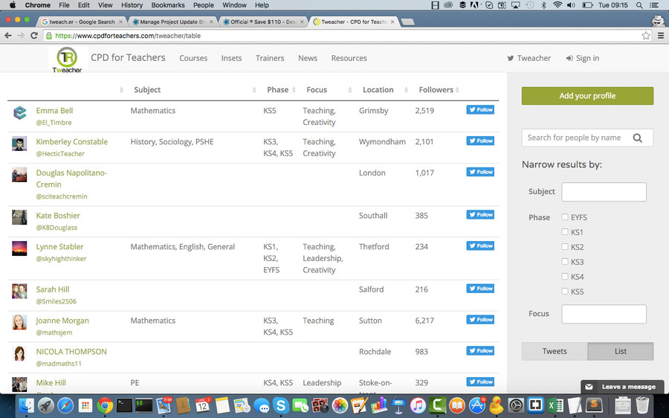The height and width of the screenshot is (418, 669).
Task: Sort the table by Location column
Action: coord(378,90)
